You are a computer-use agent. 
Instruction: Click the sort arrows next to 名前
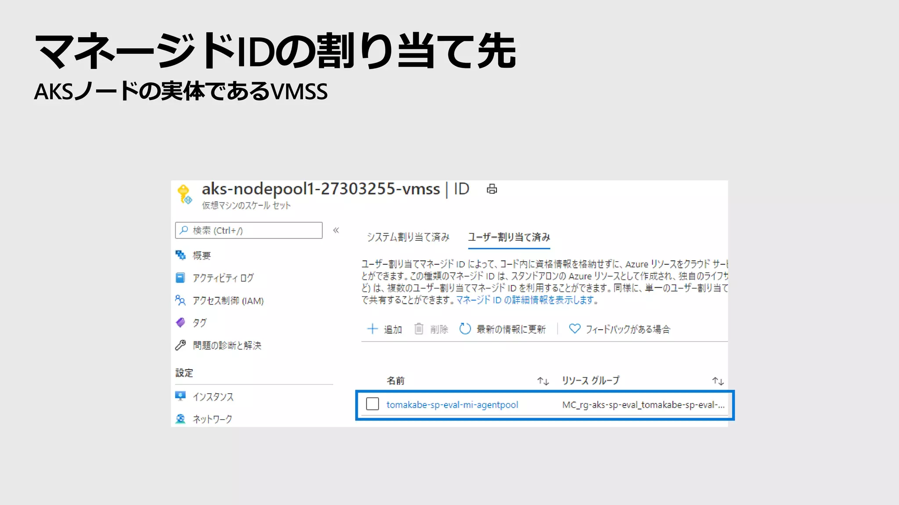(x=543, y=381)
